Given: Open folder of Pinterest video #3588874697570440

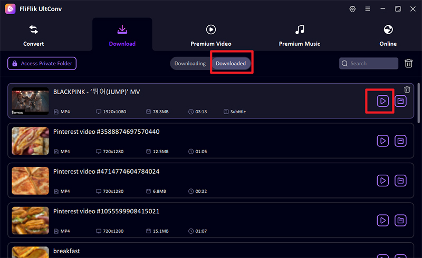Looking at the screenshot, I should (400, 141).
